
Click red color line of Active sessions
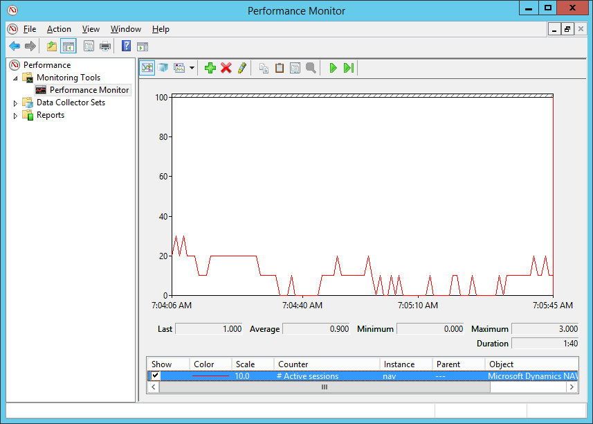coord(210,376)
